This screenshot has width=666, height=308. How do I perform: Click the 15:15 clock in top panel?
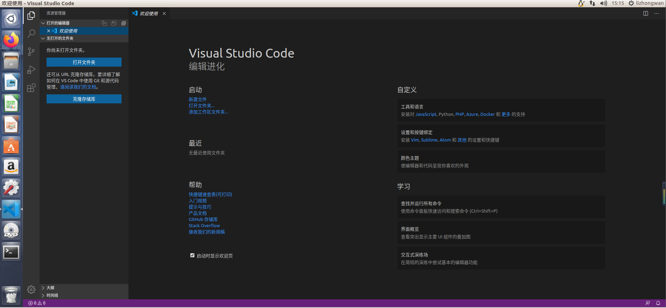click(618, 3)
